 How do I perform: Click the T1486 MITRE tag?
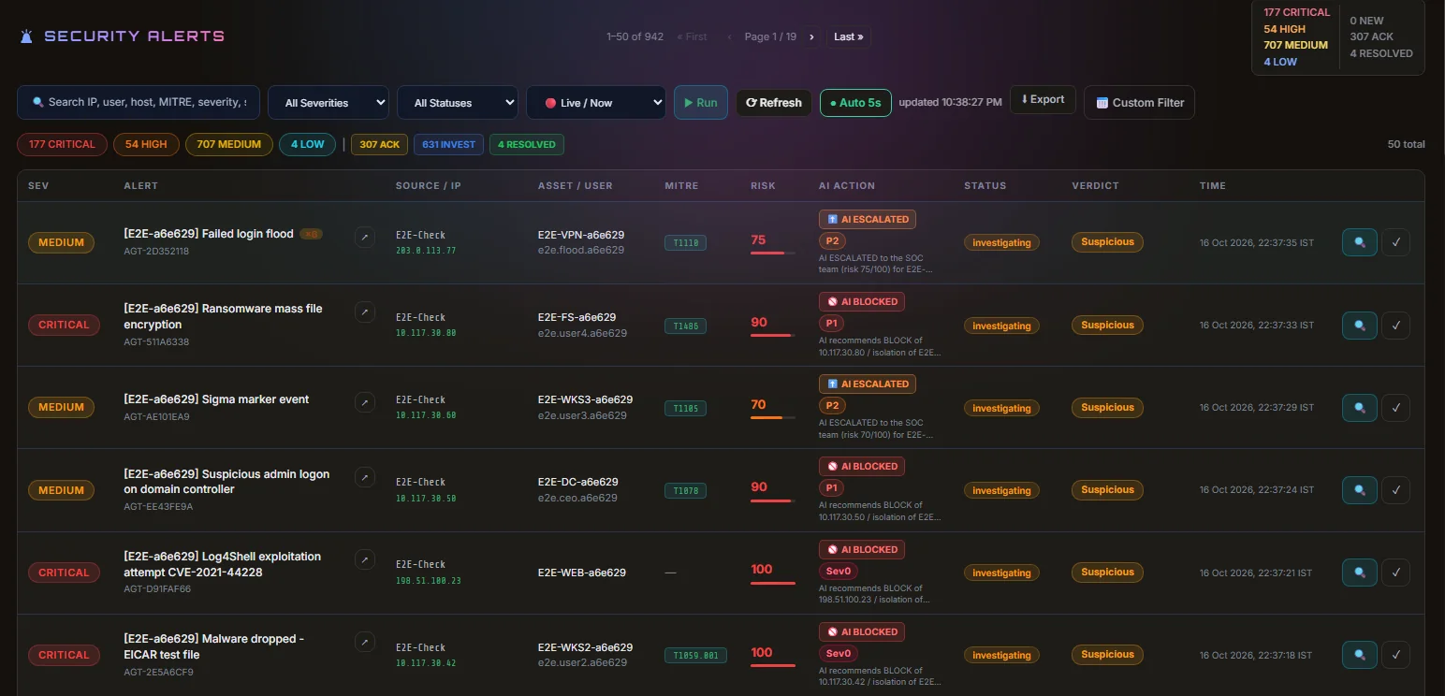[685, 326]
